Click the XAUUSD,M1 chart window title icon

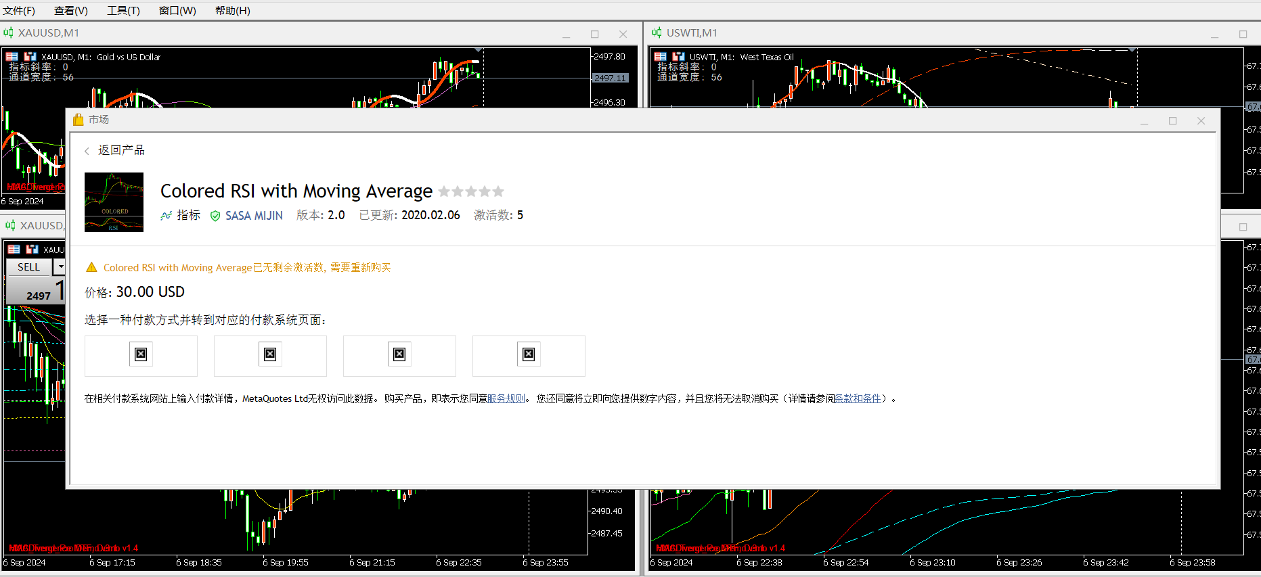[8, 32]
